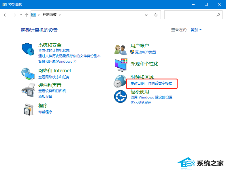Open the Programs disc icon
The image size is (226, 171).
tap(29, 109)
